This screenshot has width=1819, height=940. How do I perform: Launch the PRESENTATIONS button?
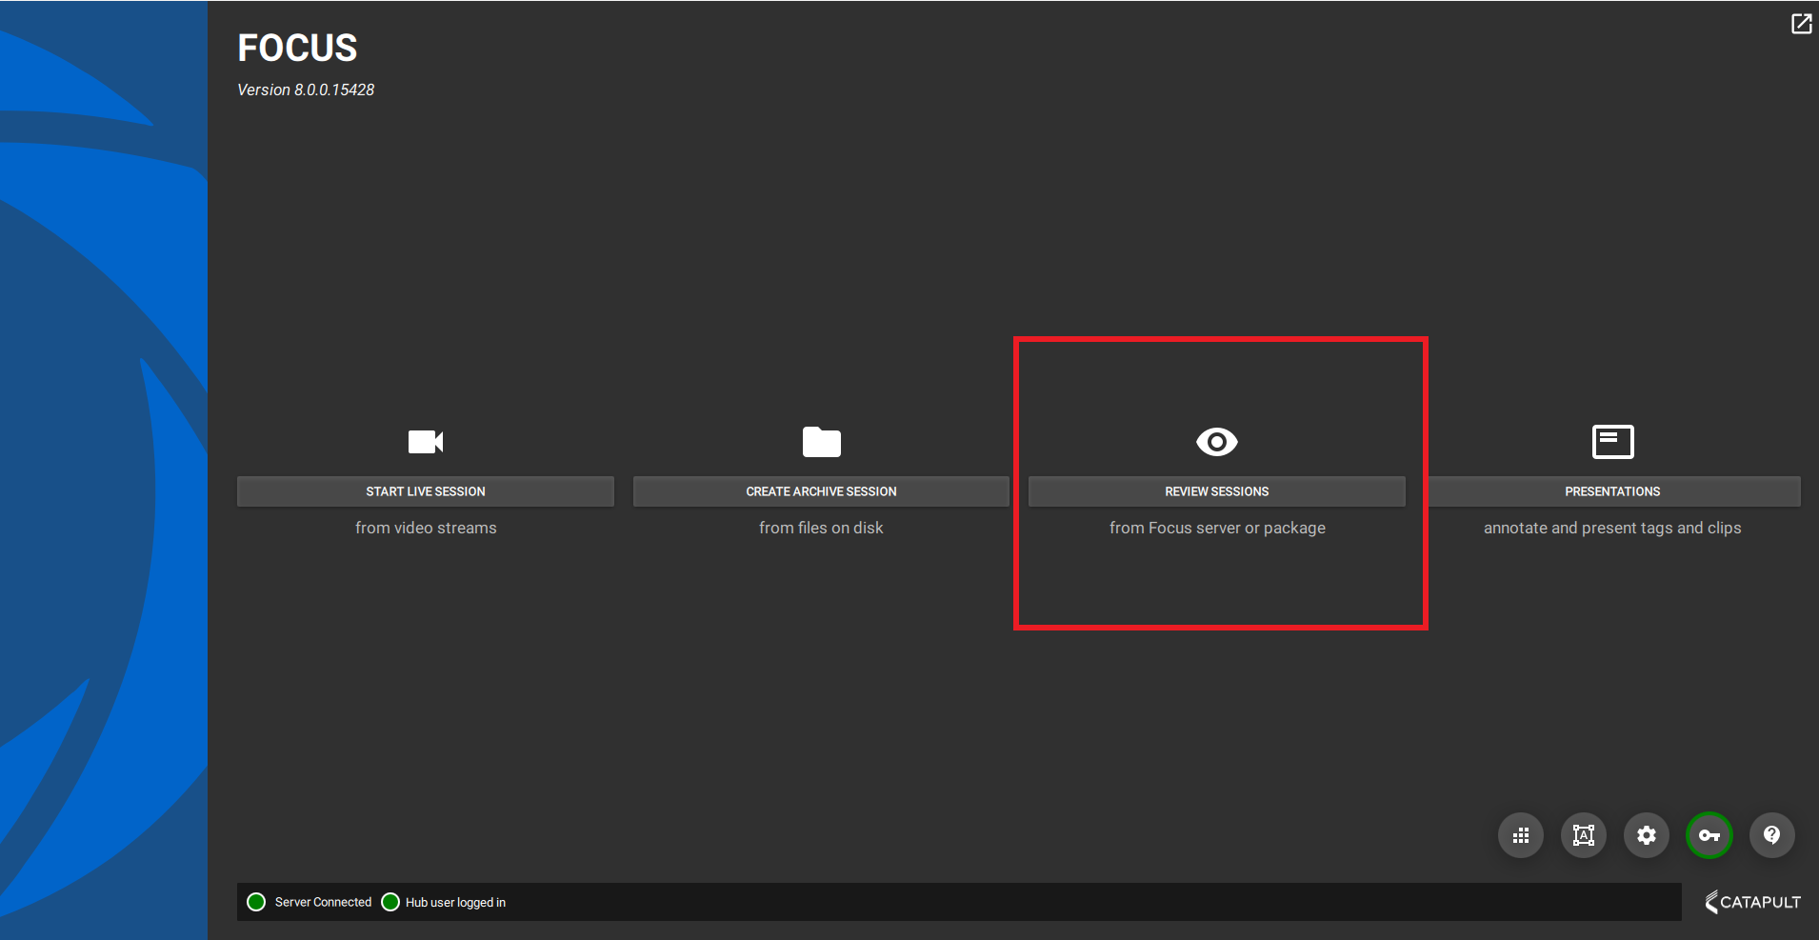(1614, 491)
